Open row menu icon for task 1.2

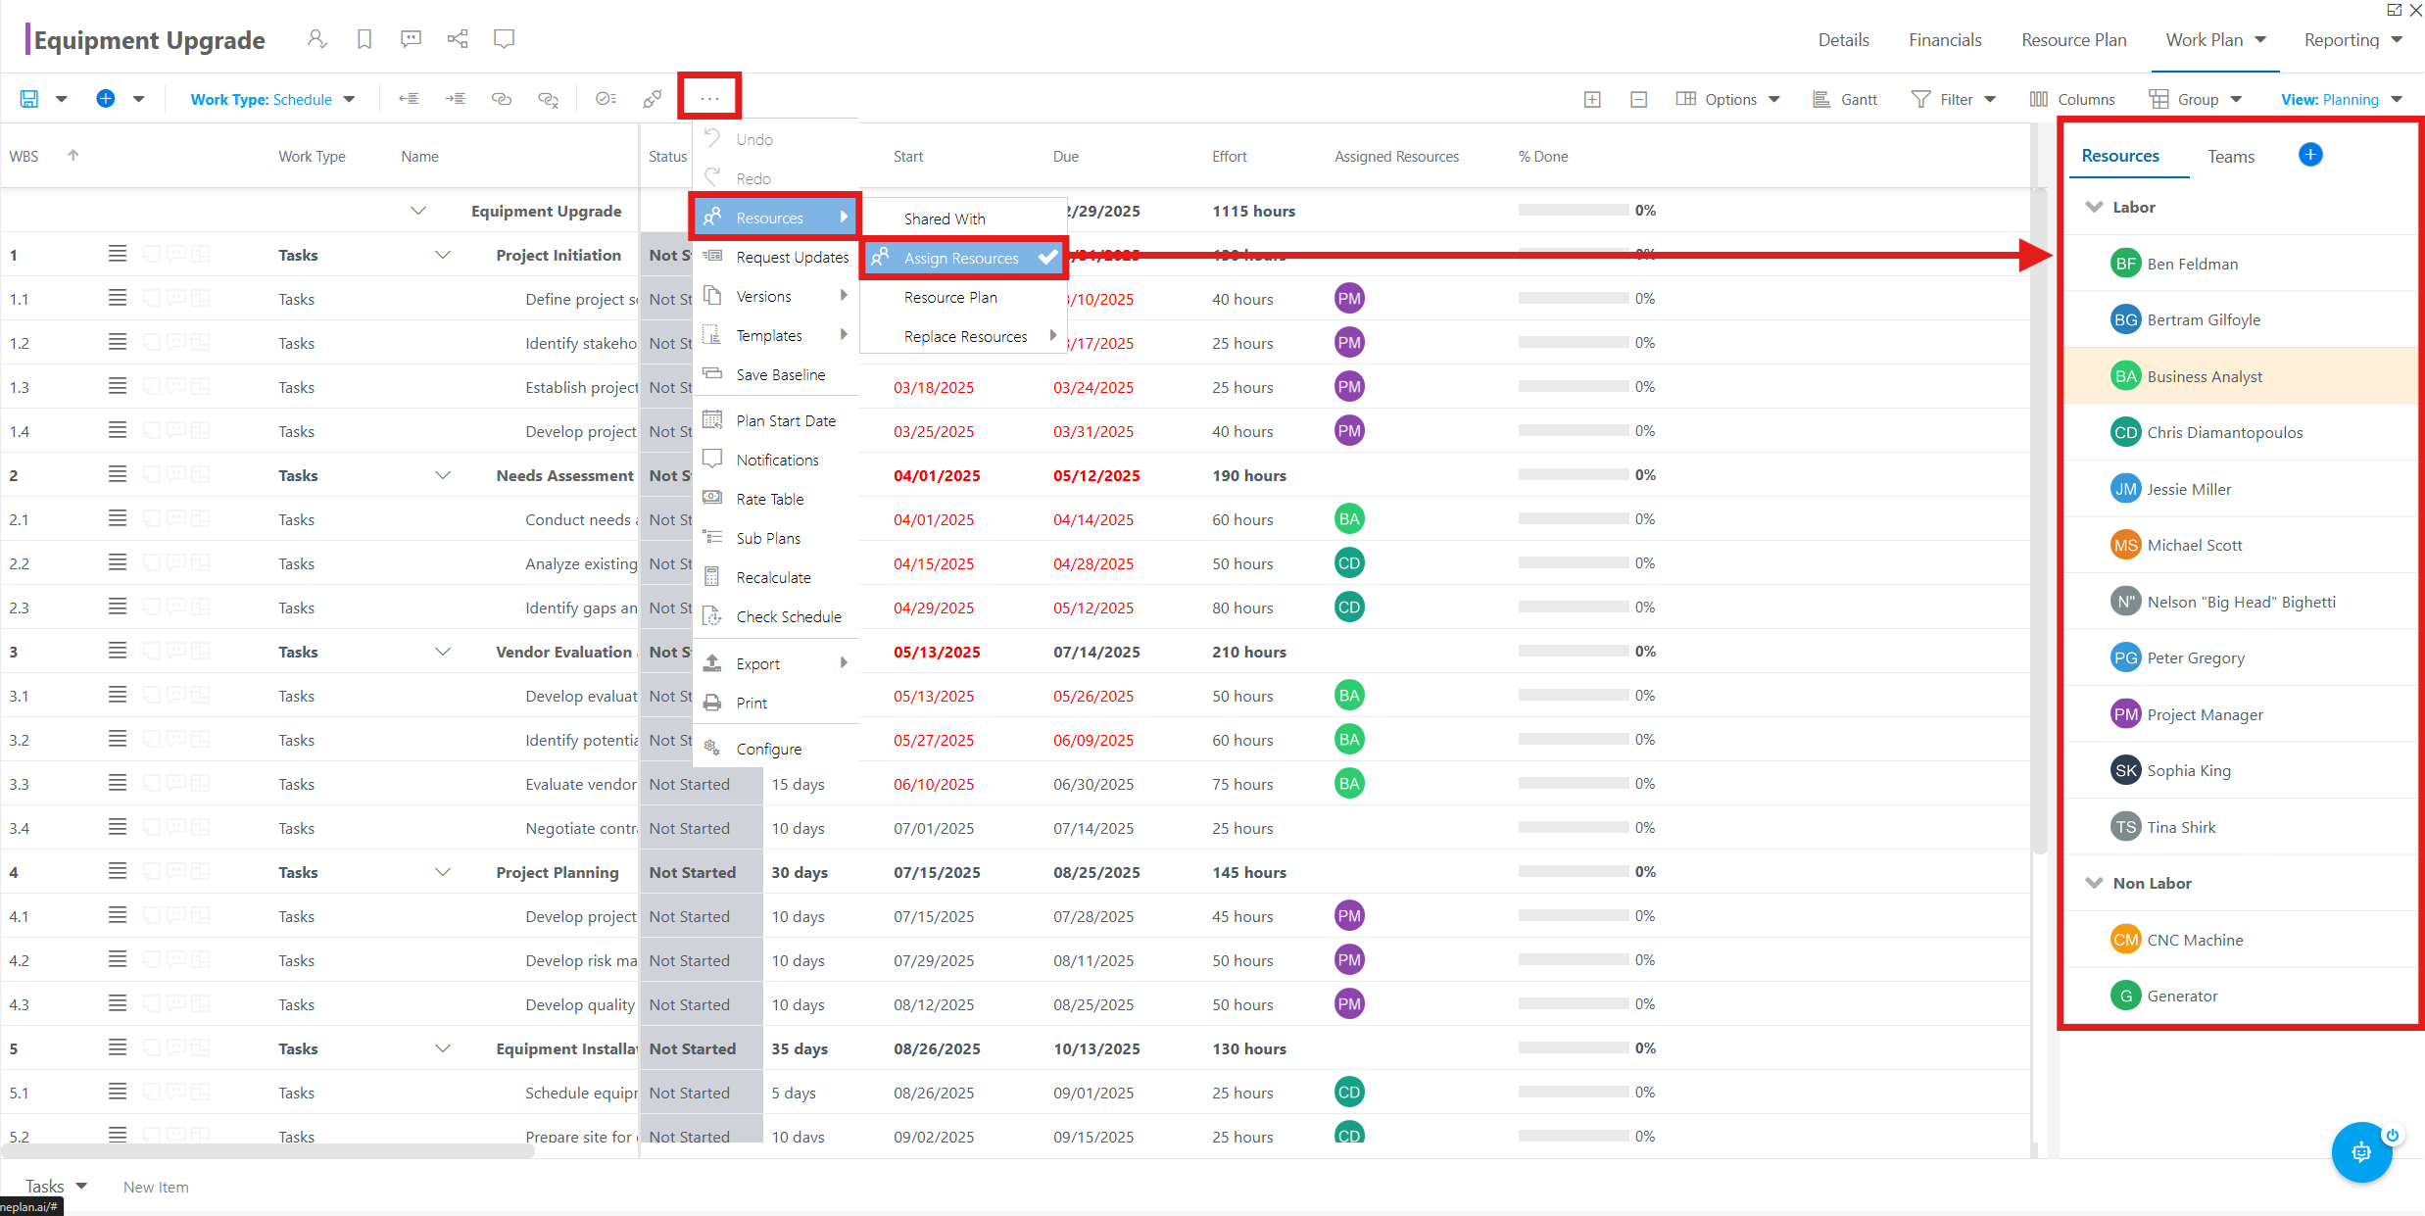pos(118,343)
